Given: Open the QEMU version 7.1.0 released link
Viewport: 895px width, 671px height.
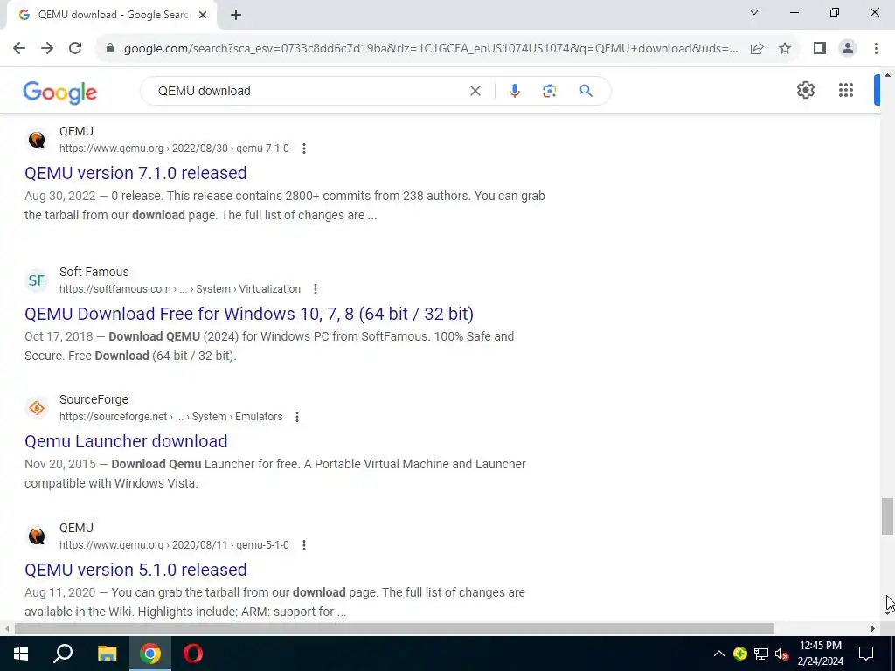Looking at the screenshot, I should click(x=135, y=173).
